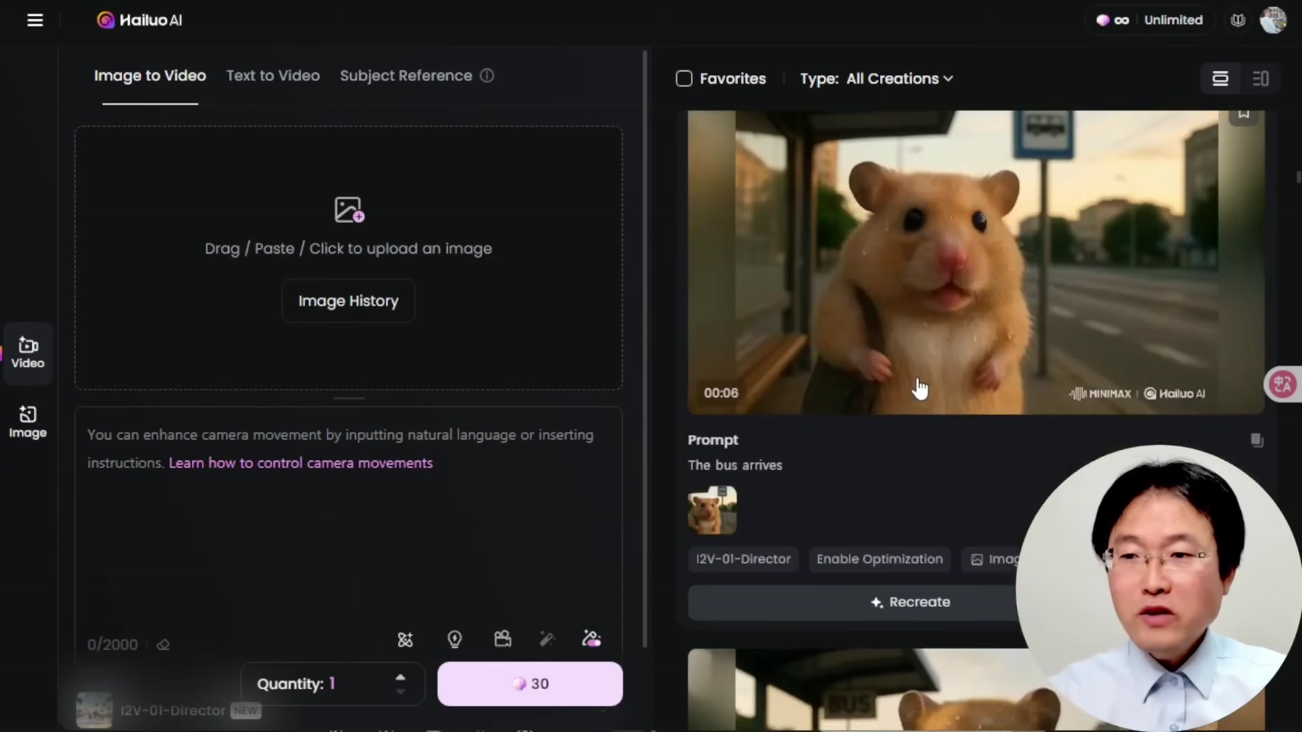Decrease Quantity with down arrow
This screenshot has height=732, width=1302.
pyautogui.click(x=400, y=693)
